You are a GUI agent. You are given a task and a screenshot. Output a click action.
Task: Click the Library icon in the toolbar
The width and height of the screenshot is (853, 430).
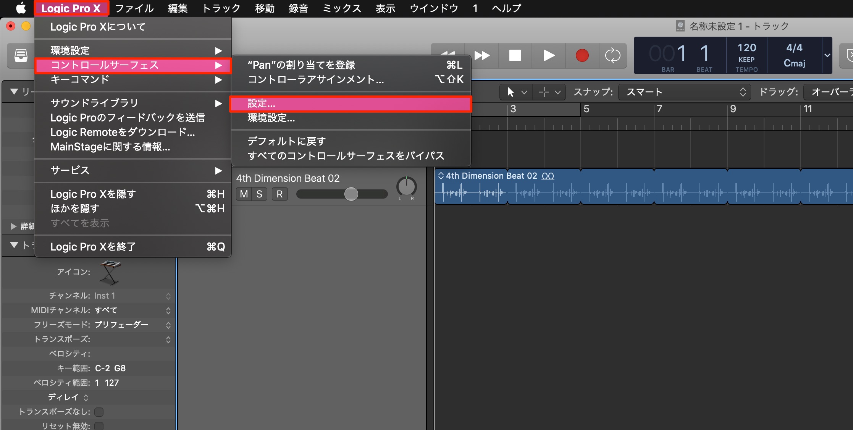pos(21,55)
